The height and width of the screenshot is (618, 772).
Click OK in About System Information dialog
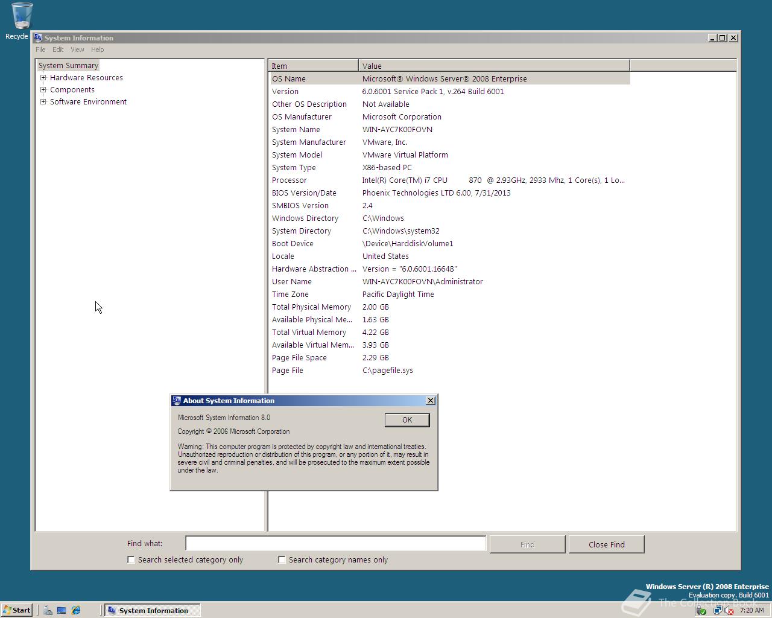[x=407, y=420]
